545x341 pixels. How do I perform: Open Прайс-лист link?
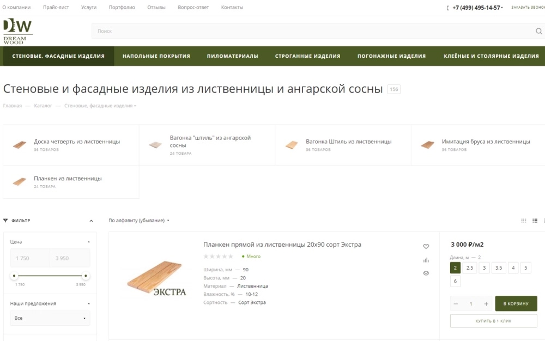click(x=56, y=7)
